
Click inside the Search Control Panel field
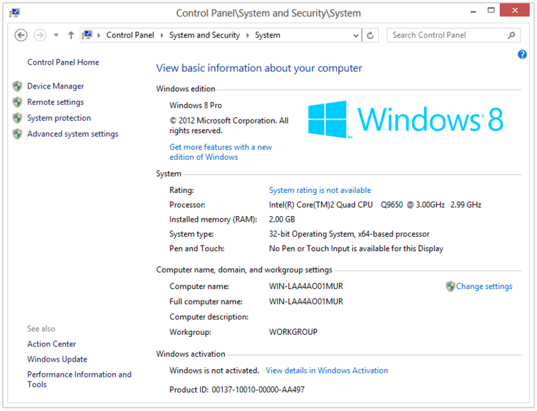pyautogui.click(x=447, y=35)
